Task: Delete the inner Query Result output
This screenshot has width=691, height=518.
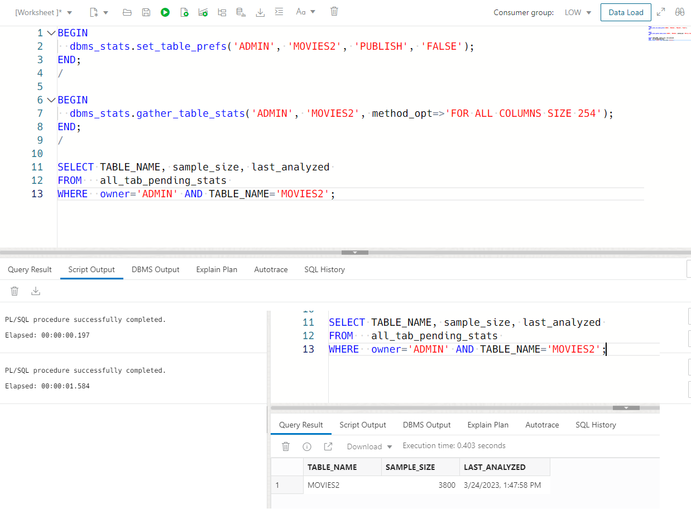Action: (286, 446)
